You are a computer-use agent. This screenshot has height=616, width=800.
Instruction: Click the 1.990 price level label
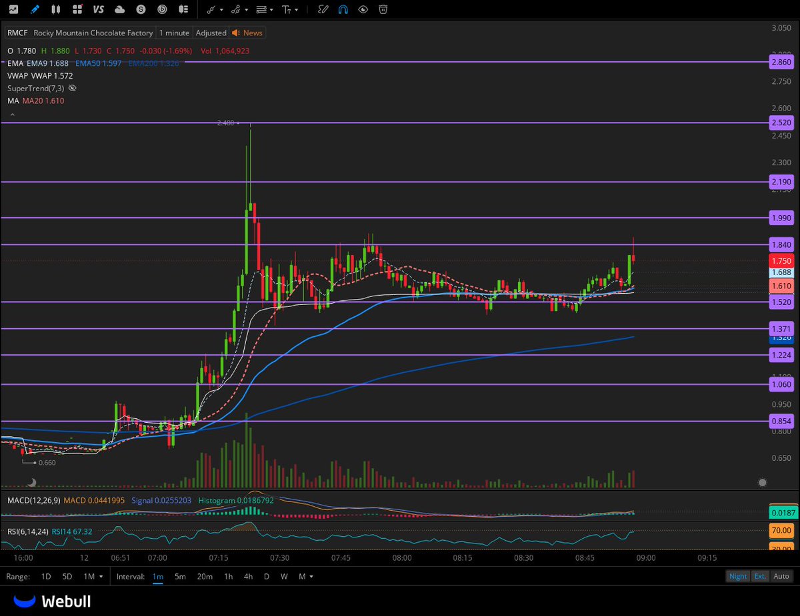(781, 218)
